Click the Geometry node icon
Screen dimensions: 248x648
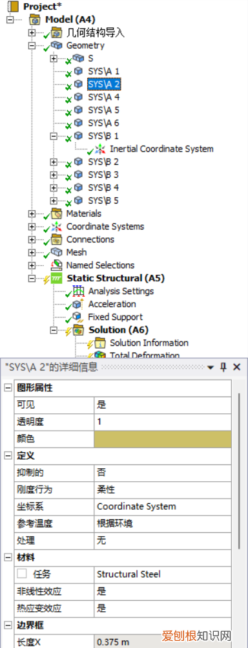tap(57, 45)
